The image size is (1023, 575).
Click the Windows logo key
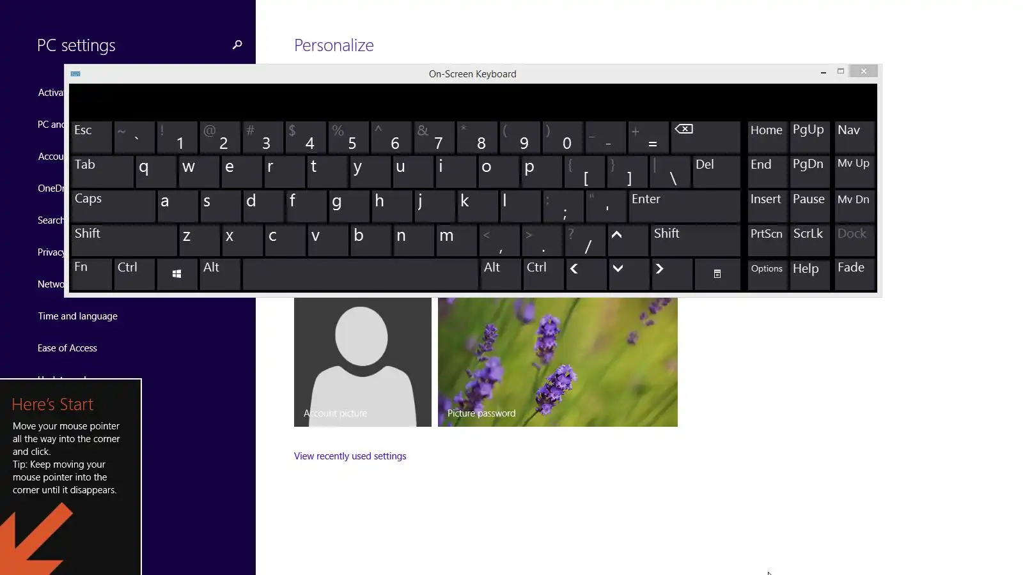coord(177,274)
